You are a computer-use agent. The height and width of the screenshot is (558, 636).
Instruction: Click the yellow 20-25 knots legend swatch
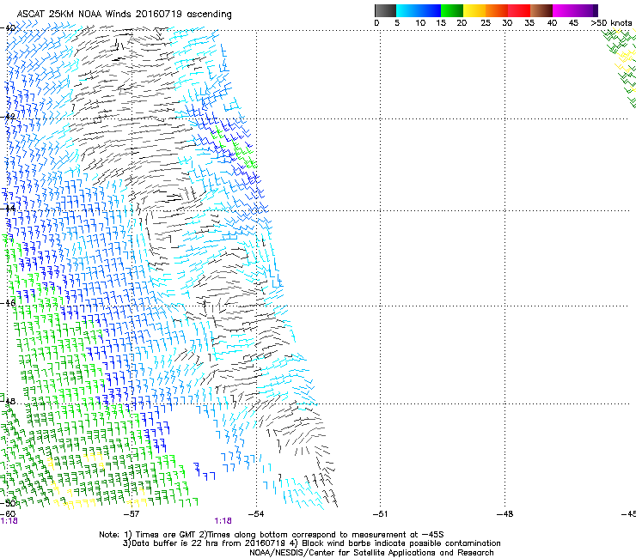click(x=474, y=10)
